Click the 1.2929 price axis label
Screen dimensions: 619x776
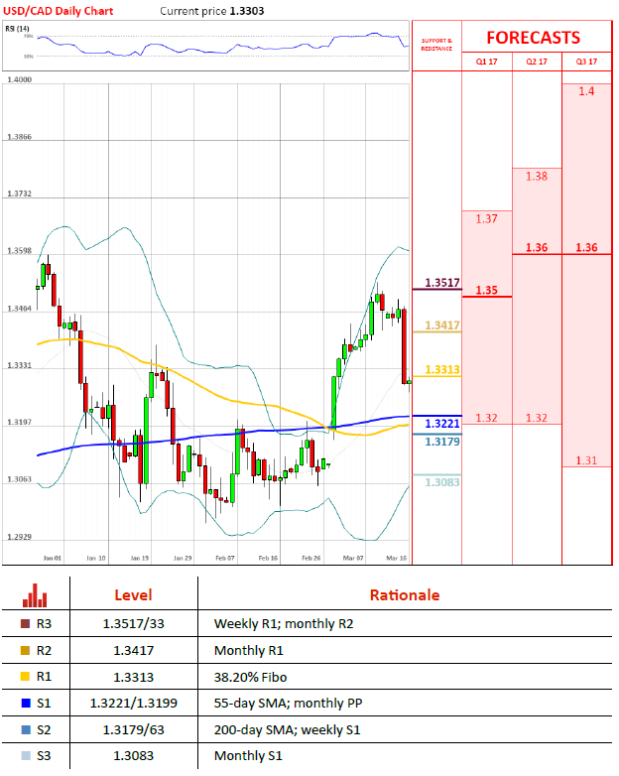pyautogui.click(x=19, y=537)
